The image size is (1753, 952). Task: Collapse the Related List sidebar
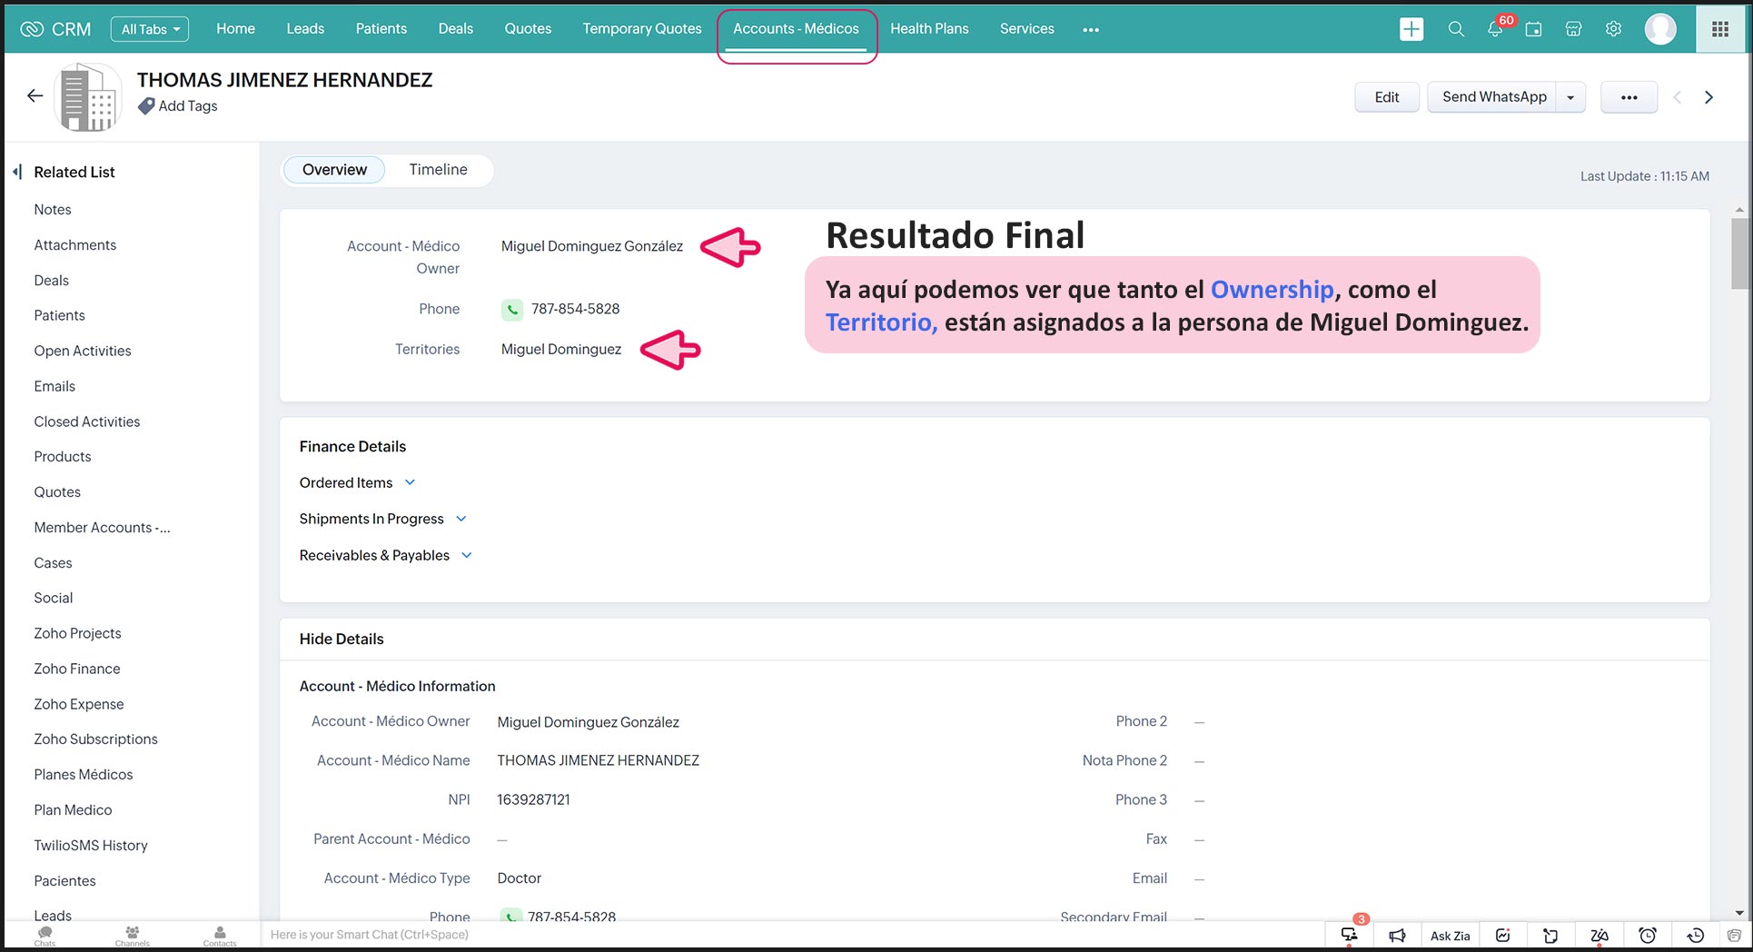click(17, 172)
